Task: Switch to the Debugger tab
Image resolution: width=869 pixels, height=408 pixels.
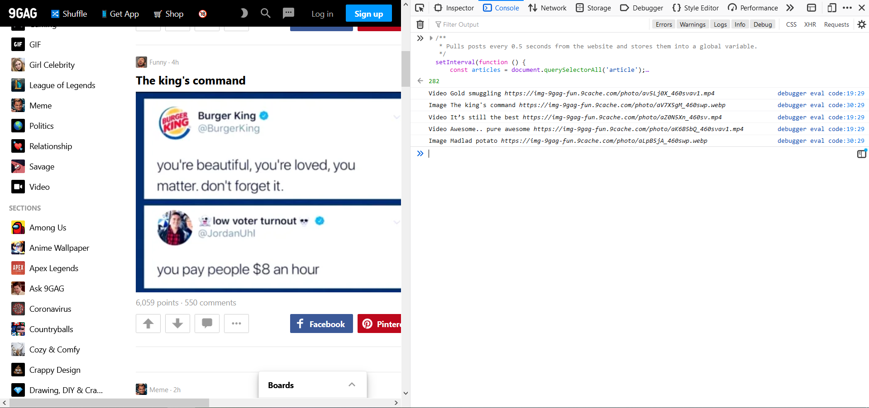Action: click(x=642, y=8)
